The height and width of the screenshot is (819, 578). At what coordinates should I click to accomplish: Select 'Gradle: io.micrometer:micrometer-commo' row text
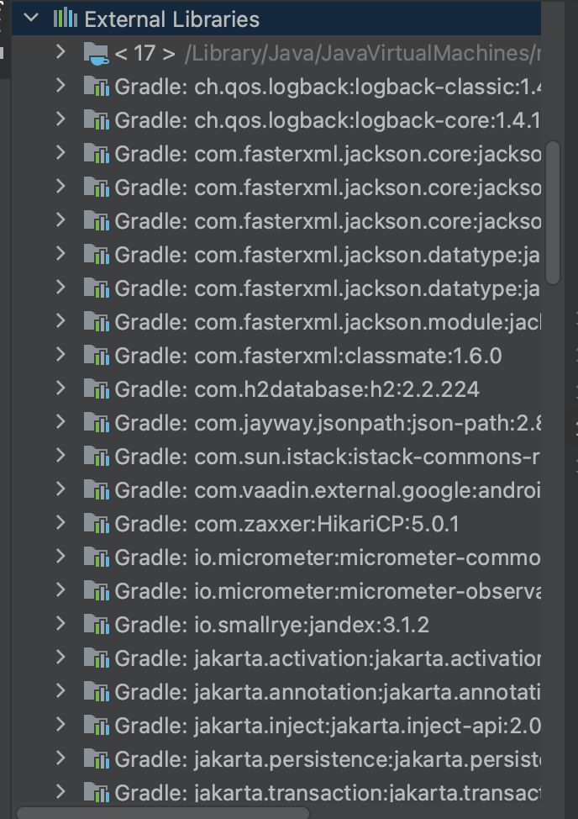tap(328, 557)
